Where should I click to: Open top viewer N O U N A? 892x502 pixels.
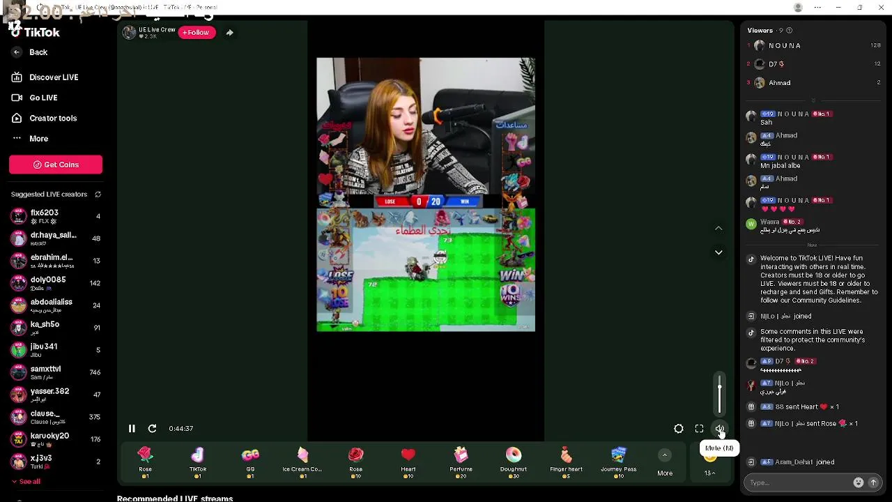(813, 45)
